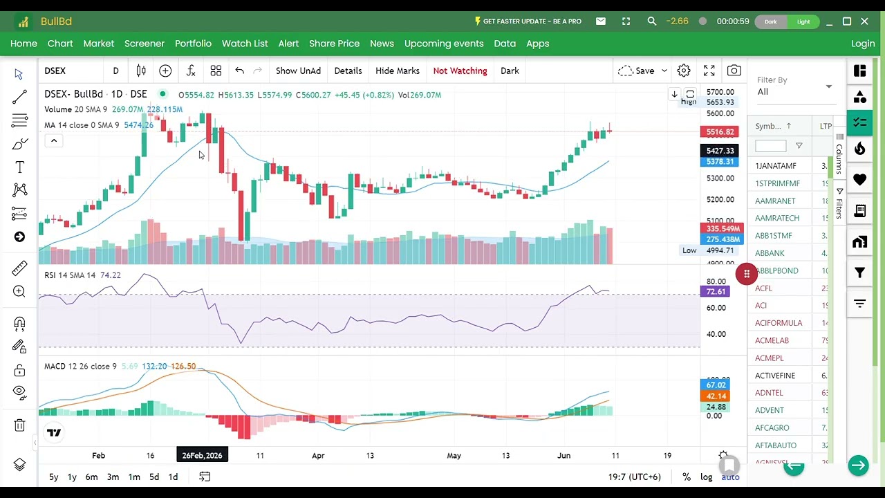This screenshot has width=885, height=498.
Task: Toggle hide all drawings eye icon
Action: click(19, 393)
